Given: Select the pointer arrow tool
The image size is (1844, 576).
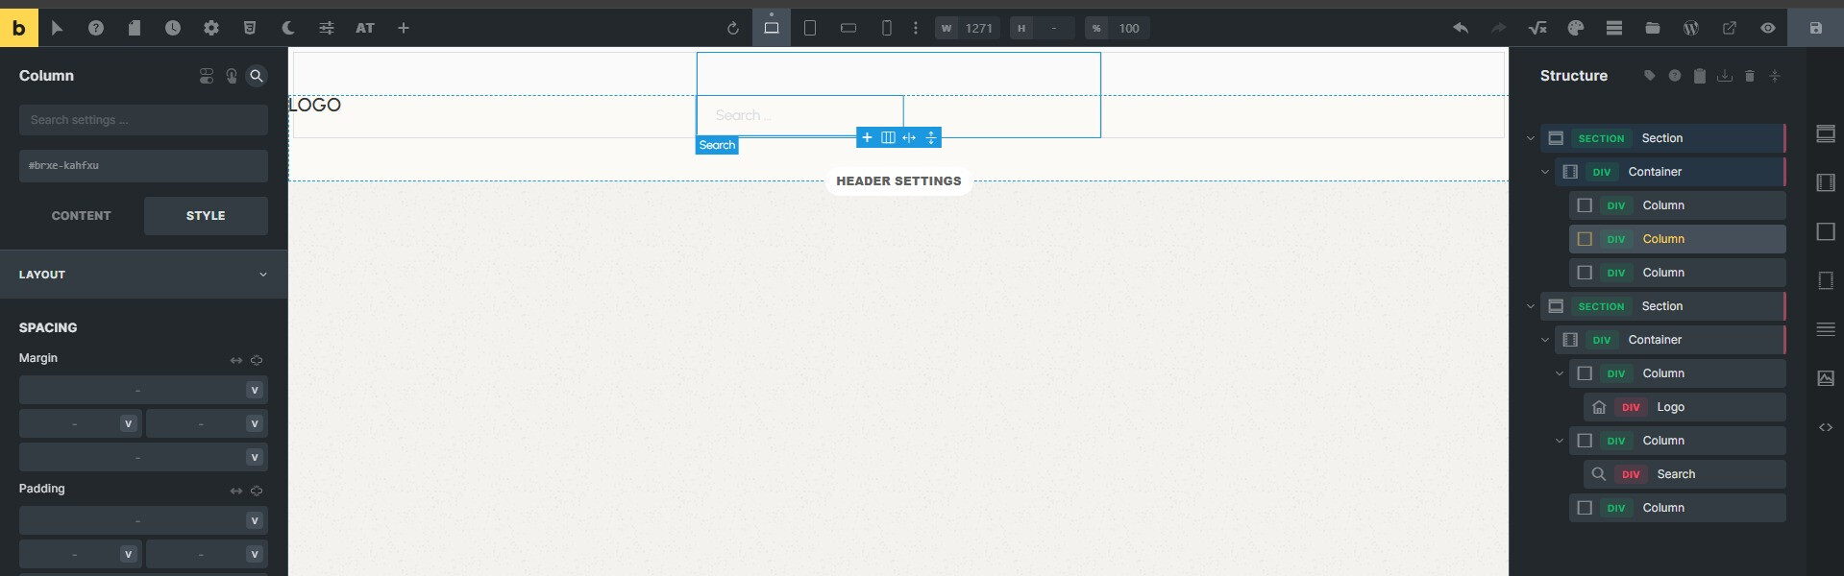Looking at the screenshot, I should [57, 28].
